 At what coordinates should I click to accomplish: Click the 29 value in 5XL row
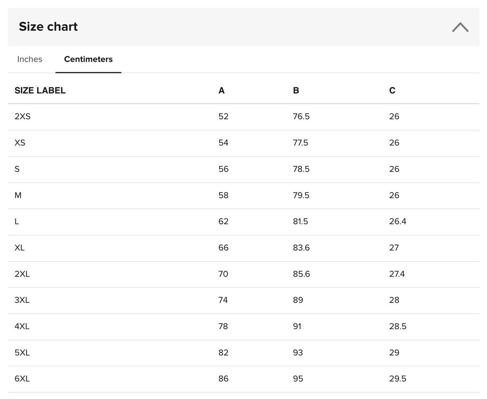point(394,353)
